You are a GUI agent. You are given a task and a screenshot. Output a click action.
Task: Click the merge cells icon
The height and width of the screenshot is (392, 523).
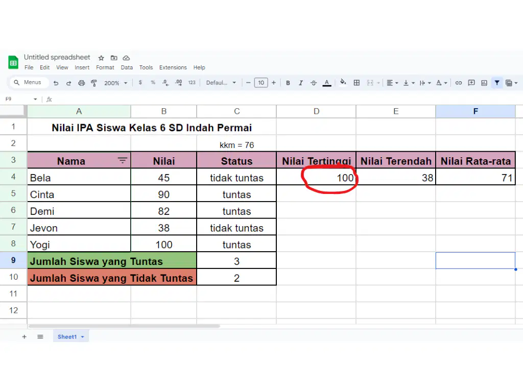tap(370, 83)
